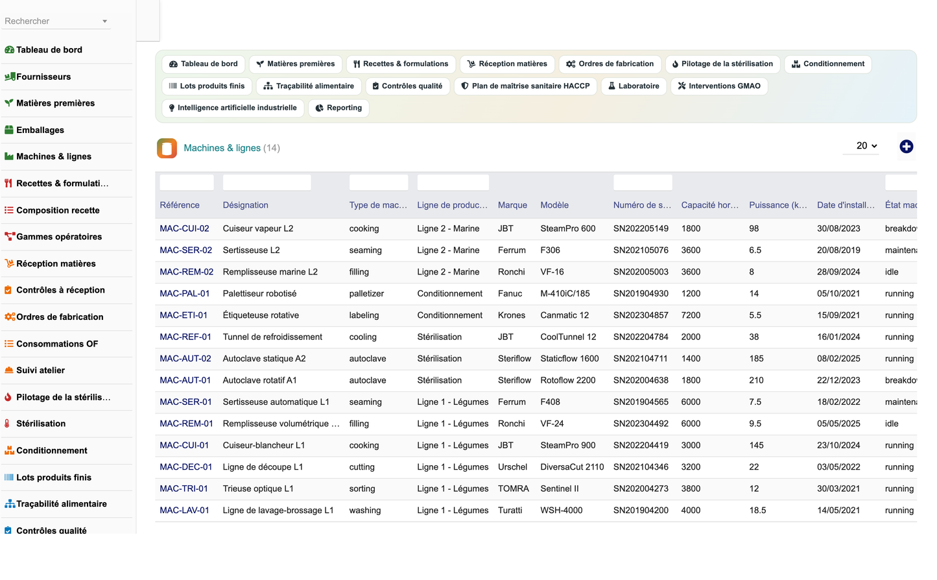Click the Contrôles à réception sidebar clipboard icon

tap(8, 290)
